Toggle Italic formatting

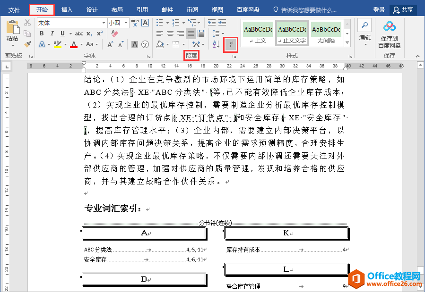point(52,33)
